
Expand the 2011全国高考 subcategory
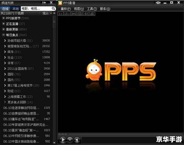pyautogui.click(x=5, y=69)
